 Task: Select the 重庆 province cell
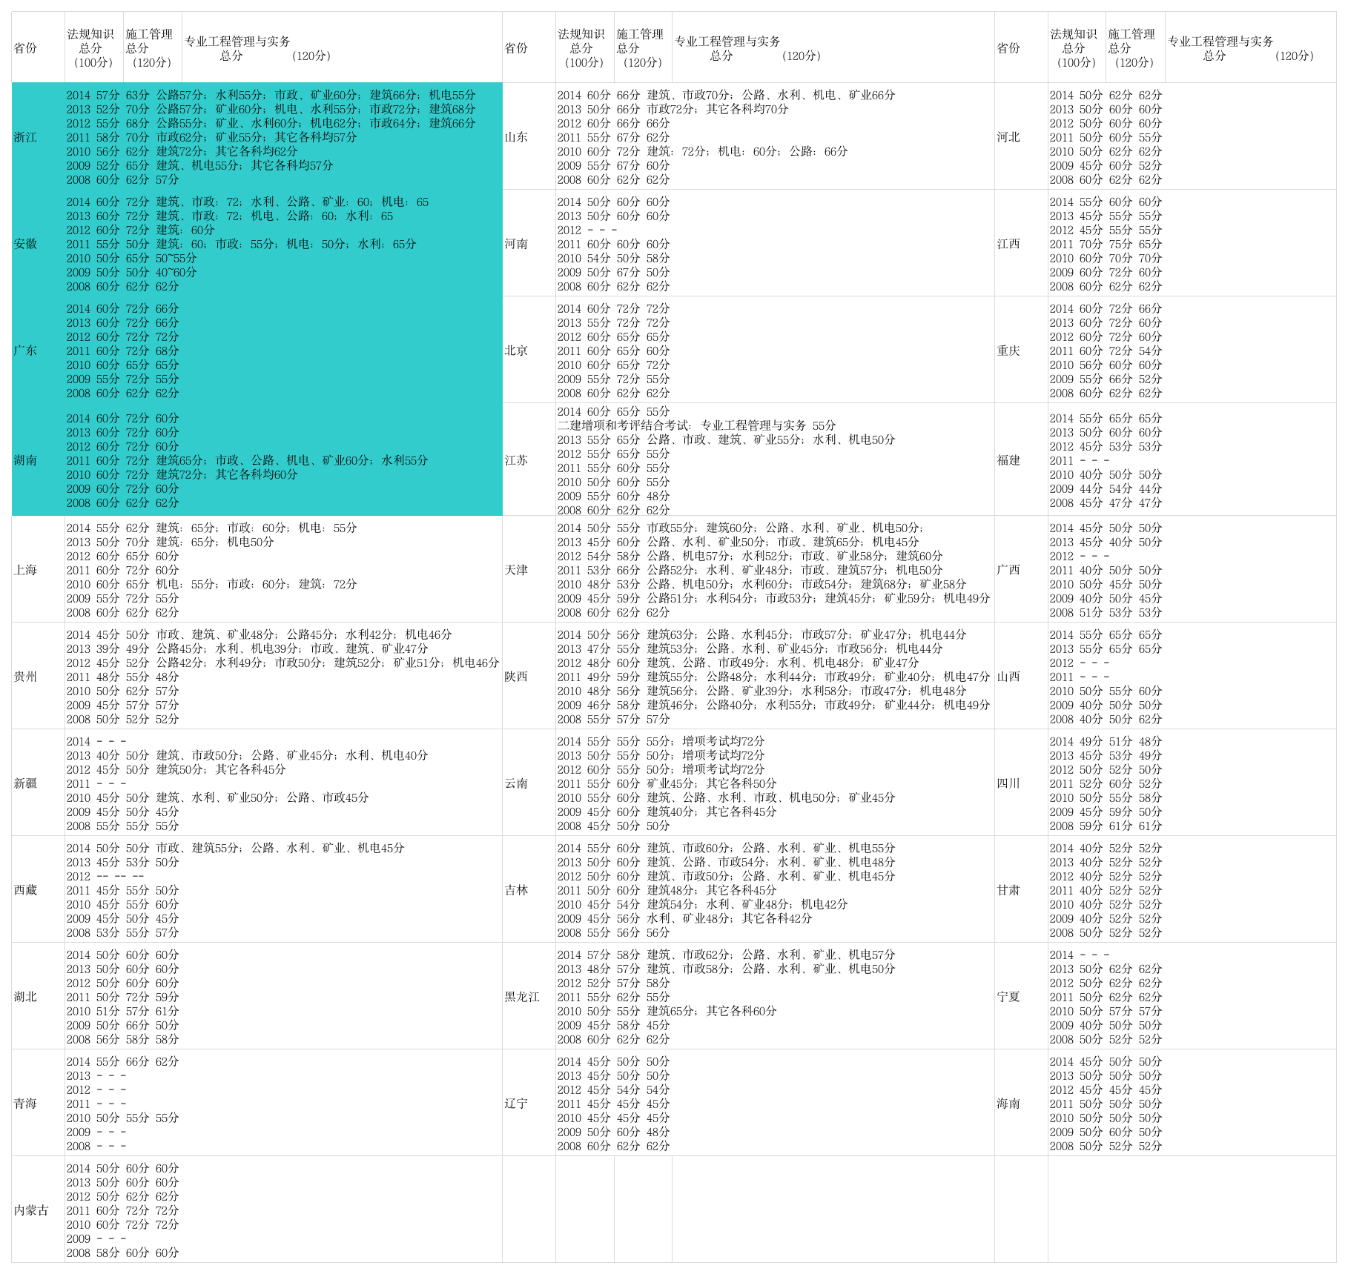tap(1021, 351)
